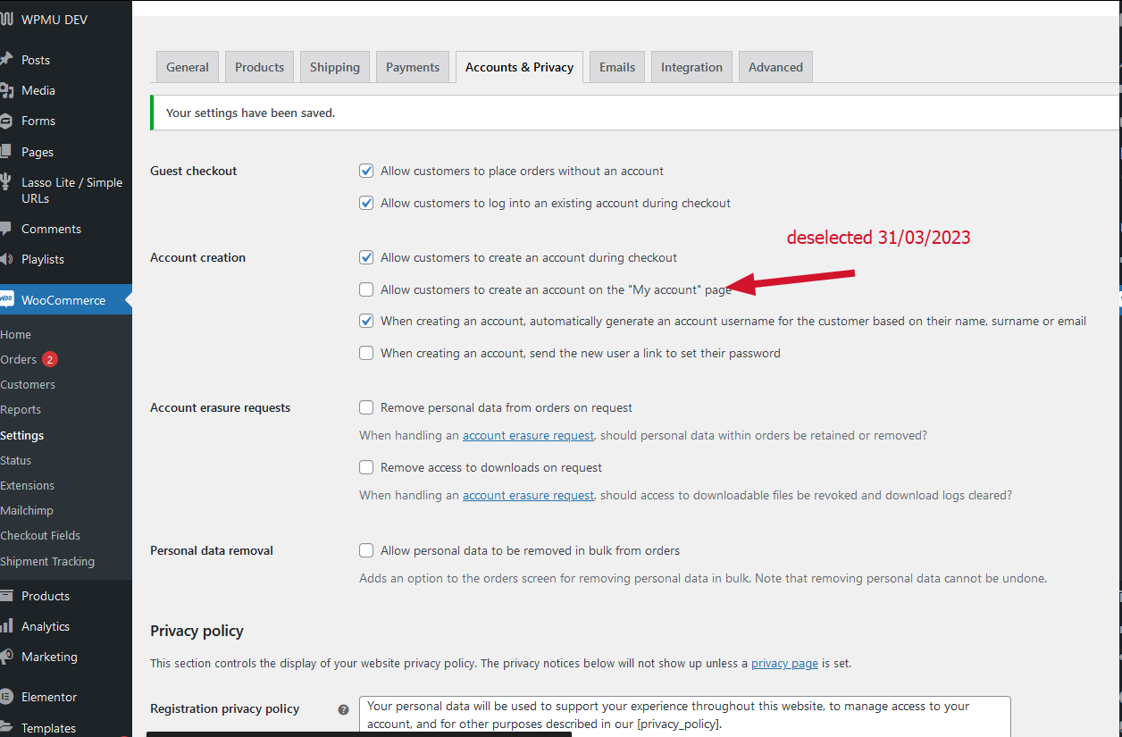
Task: Open the Shipping settings tab
Action: point(335,67)
